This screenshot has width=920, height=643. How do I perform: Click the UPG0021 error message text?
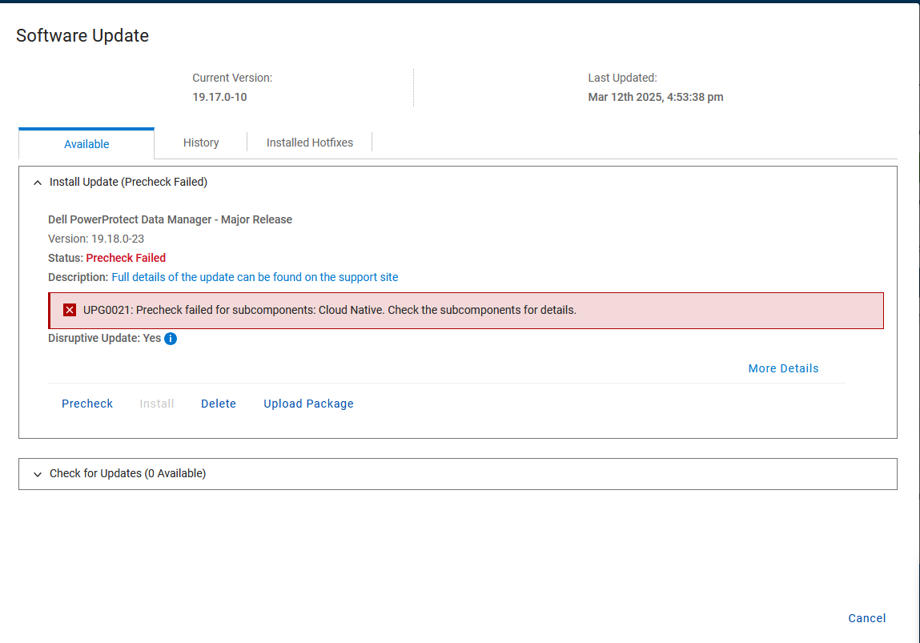click(329, 310)
